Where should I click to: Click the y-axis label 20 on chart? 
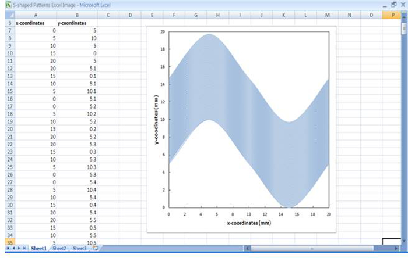point(163,31)
